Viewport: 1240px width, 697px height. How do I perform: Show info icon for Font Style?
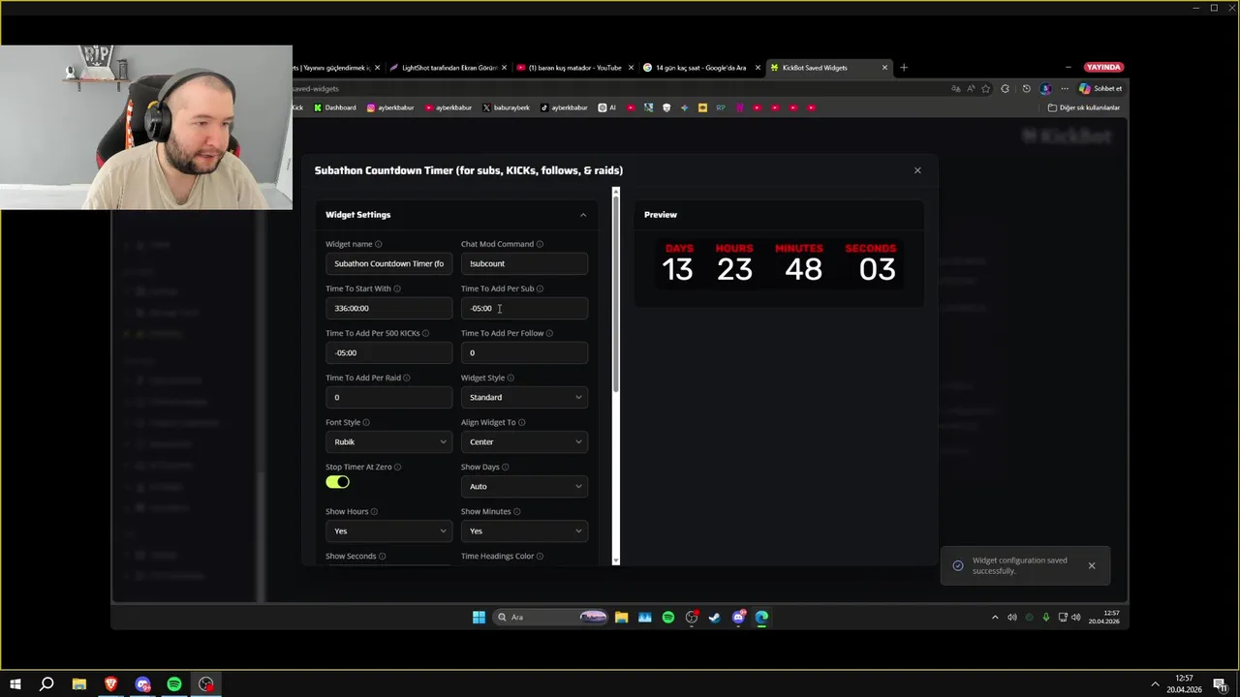[365, 422]
